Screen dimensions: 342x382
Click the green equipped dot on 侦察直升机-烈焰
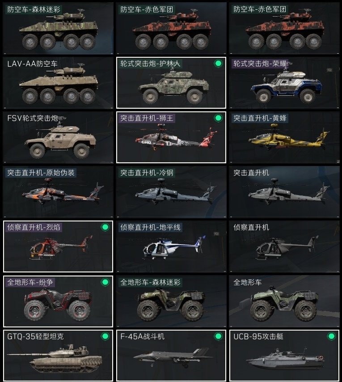105,227
